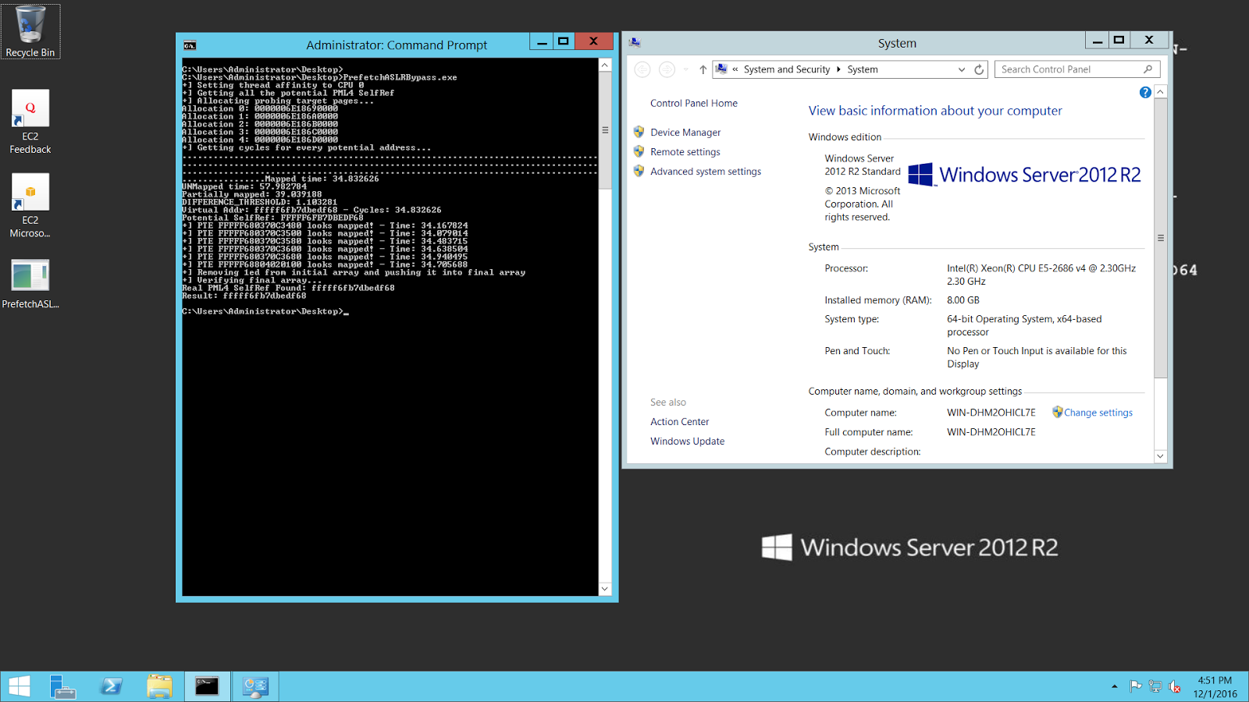
Task: Expand the breadcrumb chevron before System and Security
Action: 735,69
